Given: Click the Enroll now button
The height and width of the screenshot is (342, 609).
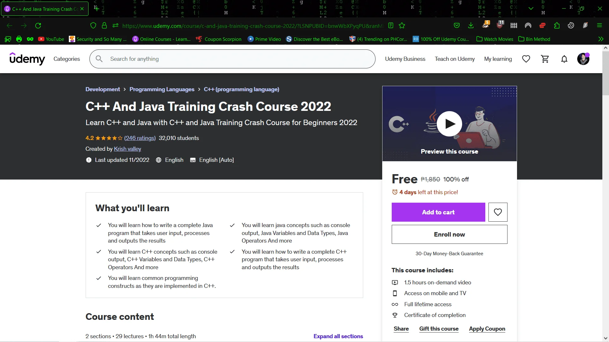Looking at the screenshot, I should 449,234.
